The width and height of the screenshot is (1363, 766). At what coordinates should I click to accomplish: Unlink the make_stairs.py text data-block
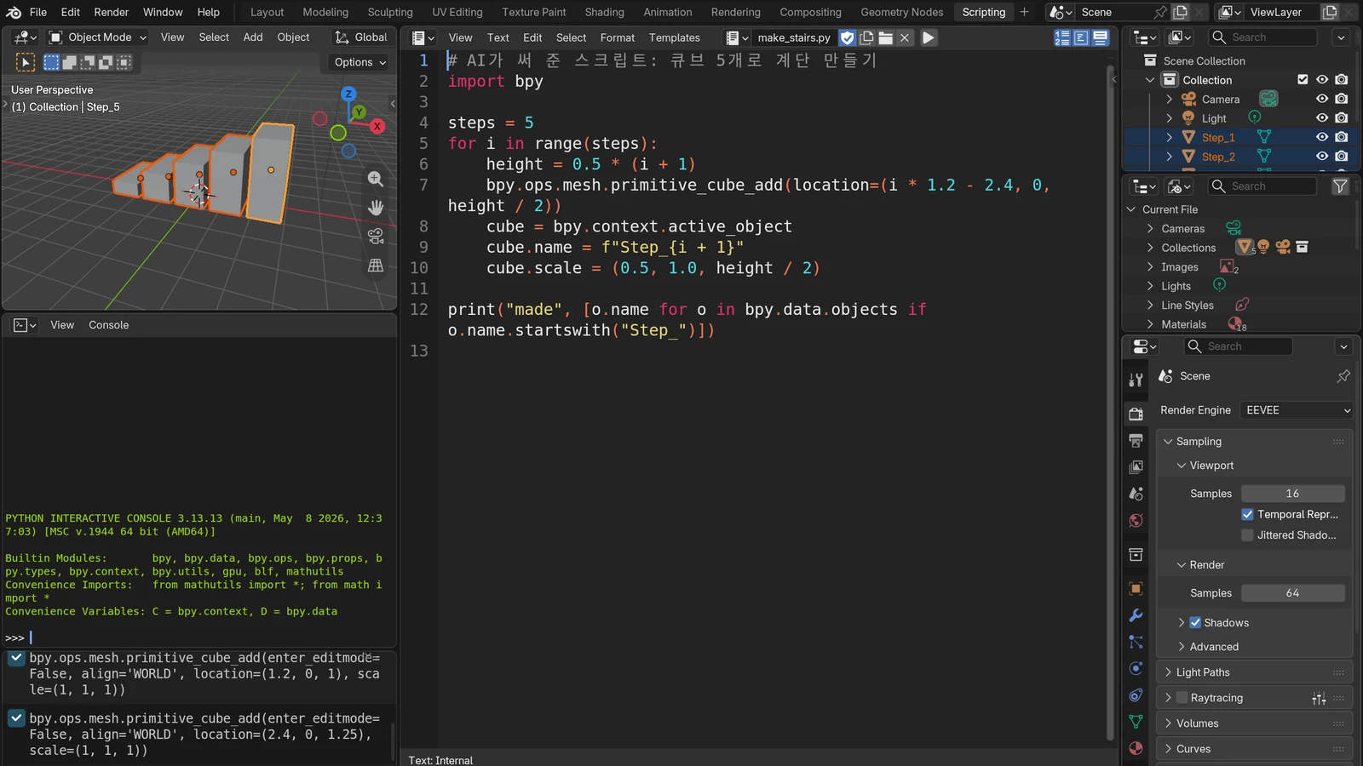pos(905,37)
